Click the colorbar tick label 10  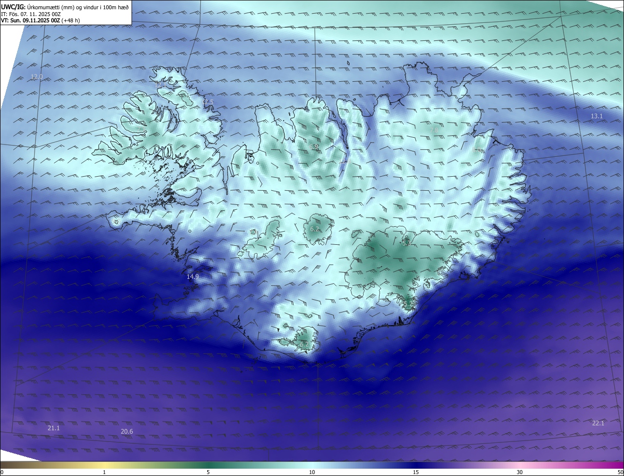click(x=312, y=472)
